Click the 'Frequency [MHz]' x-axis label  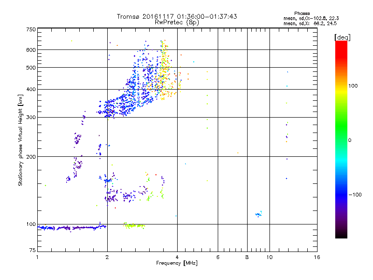[177, 263]
